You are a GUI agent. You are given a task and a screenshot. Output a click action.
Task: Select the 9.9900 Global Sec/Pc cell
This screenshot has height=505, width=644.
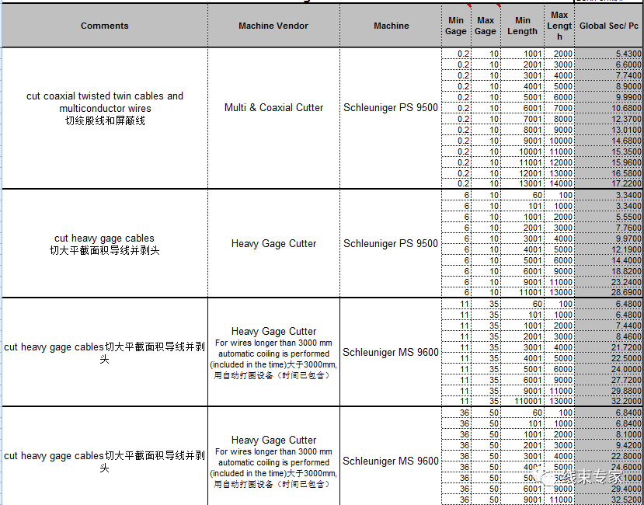coord(609,97)
